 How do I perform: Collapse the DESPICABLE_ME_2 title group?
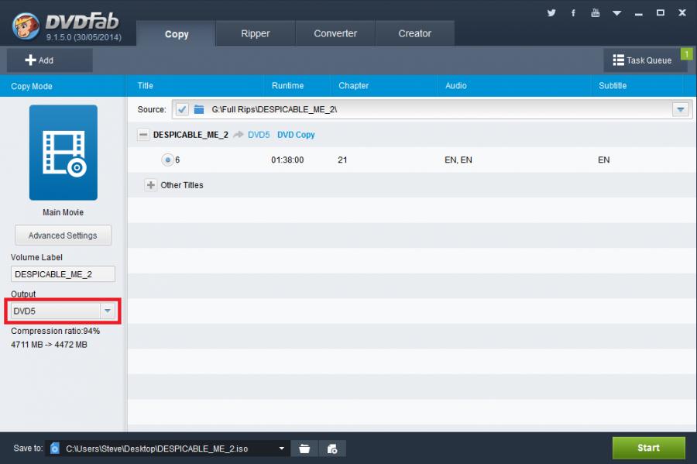point(143,134)
